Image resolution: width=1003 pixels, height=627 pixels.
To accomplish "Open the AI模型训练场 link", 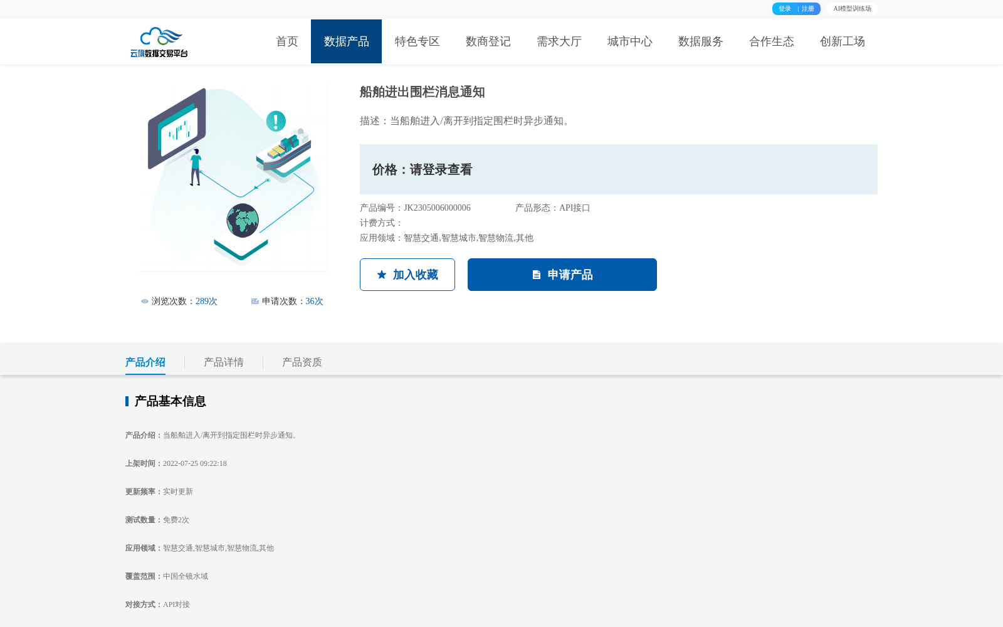I will (x=852, y=9).
